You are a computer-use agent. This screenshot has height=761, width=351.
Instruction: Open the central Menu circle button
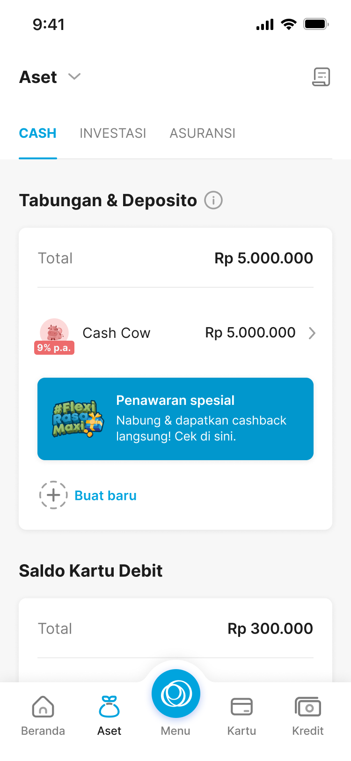click(176, 694)
